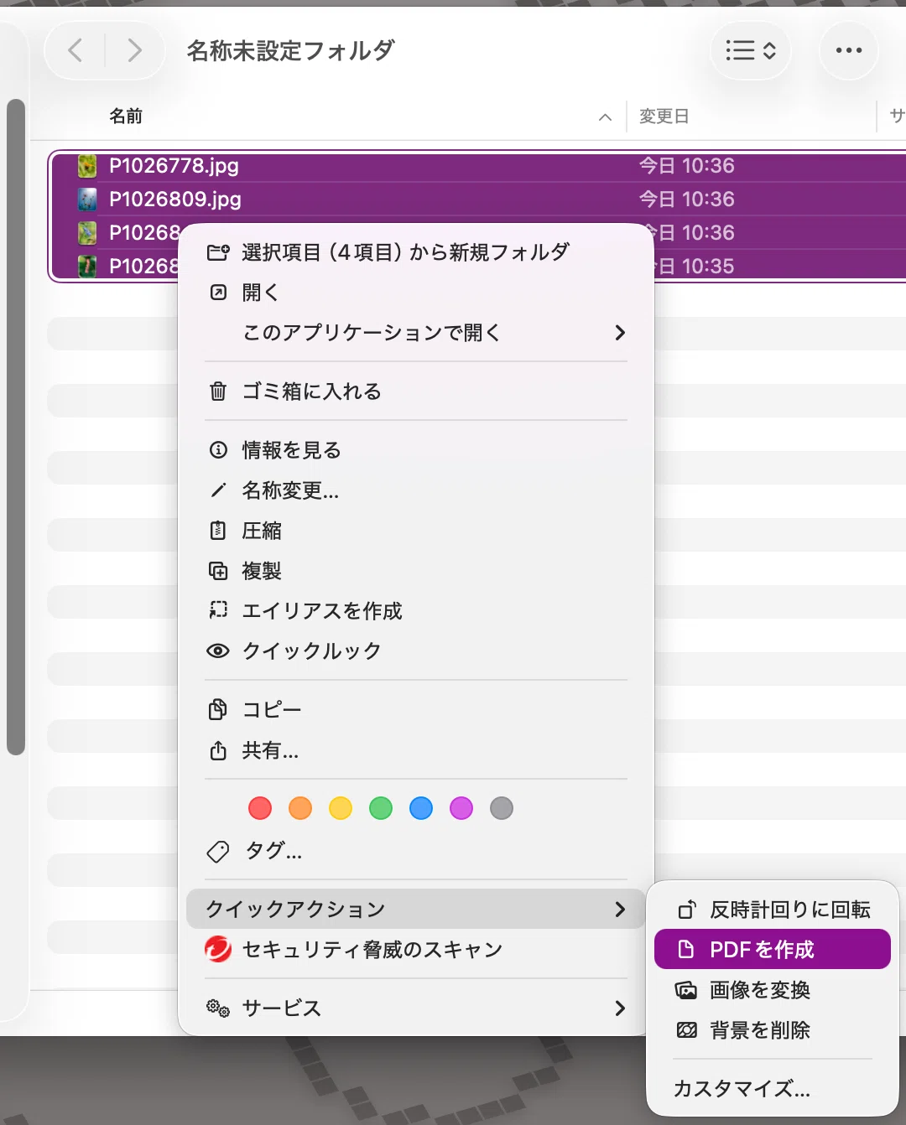Expand the サービス submenu arrow
Image resolution: width=906 pixels, height=1125 pixels.
620,1008
